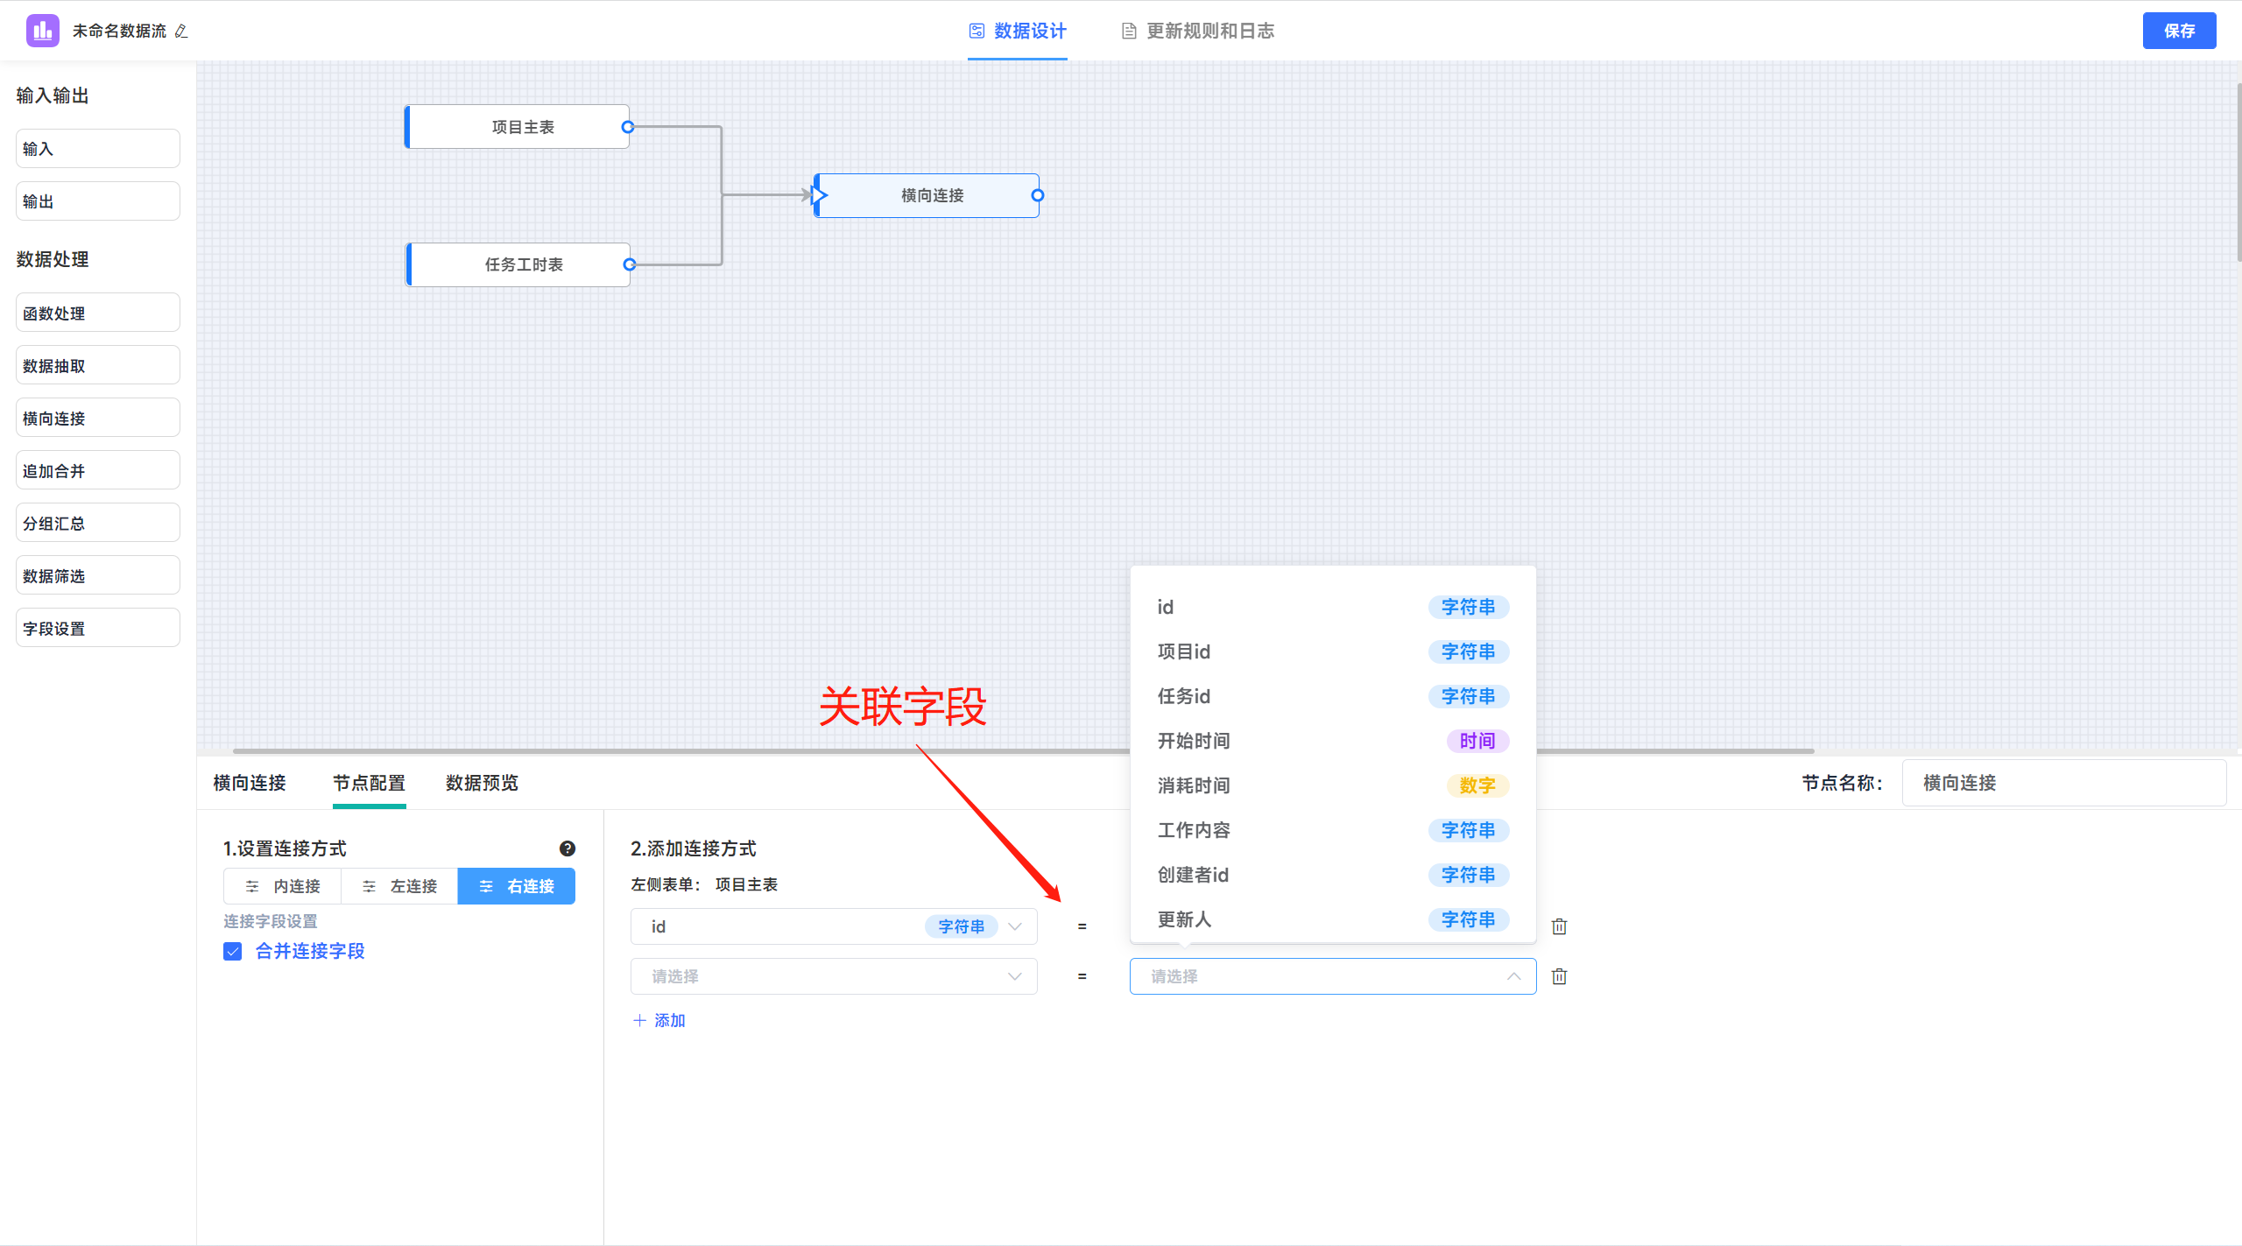Open the left id field dropdown
This screenshot has height=1246, width=2242.
point(834,926)
